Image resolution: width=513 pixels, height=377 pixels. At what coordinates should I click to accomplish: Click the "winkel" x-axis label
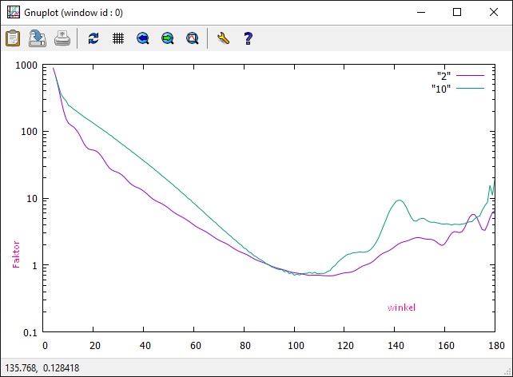(401, 307)
